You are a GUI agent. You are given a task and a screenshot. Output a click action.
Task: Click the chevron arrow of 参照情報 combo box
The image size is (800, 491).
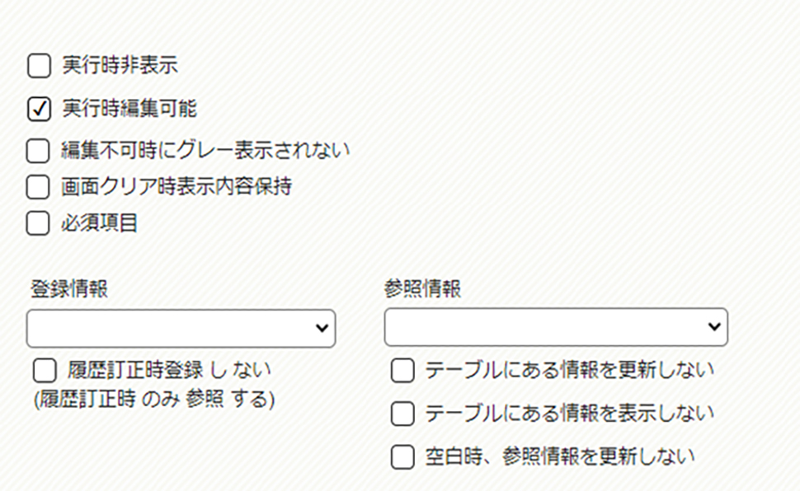tap(714, 327)
